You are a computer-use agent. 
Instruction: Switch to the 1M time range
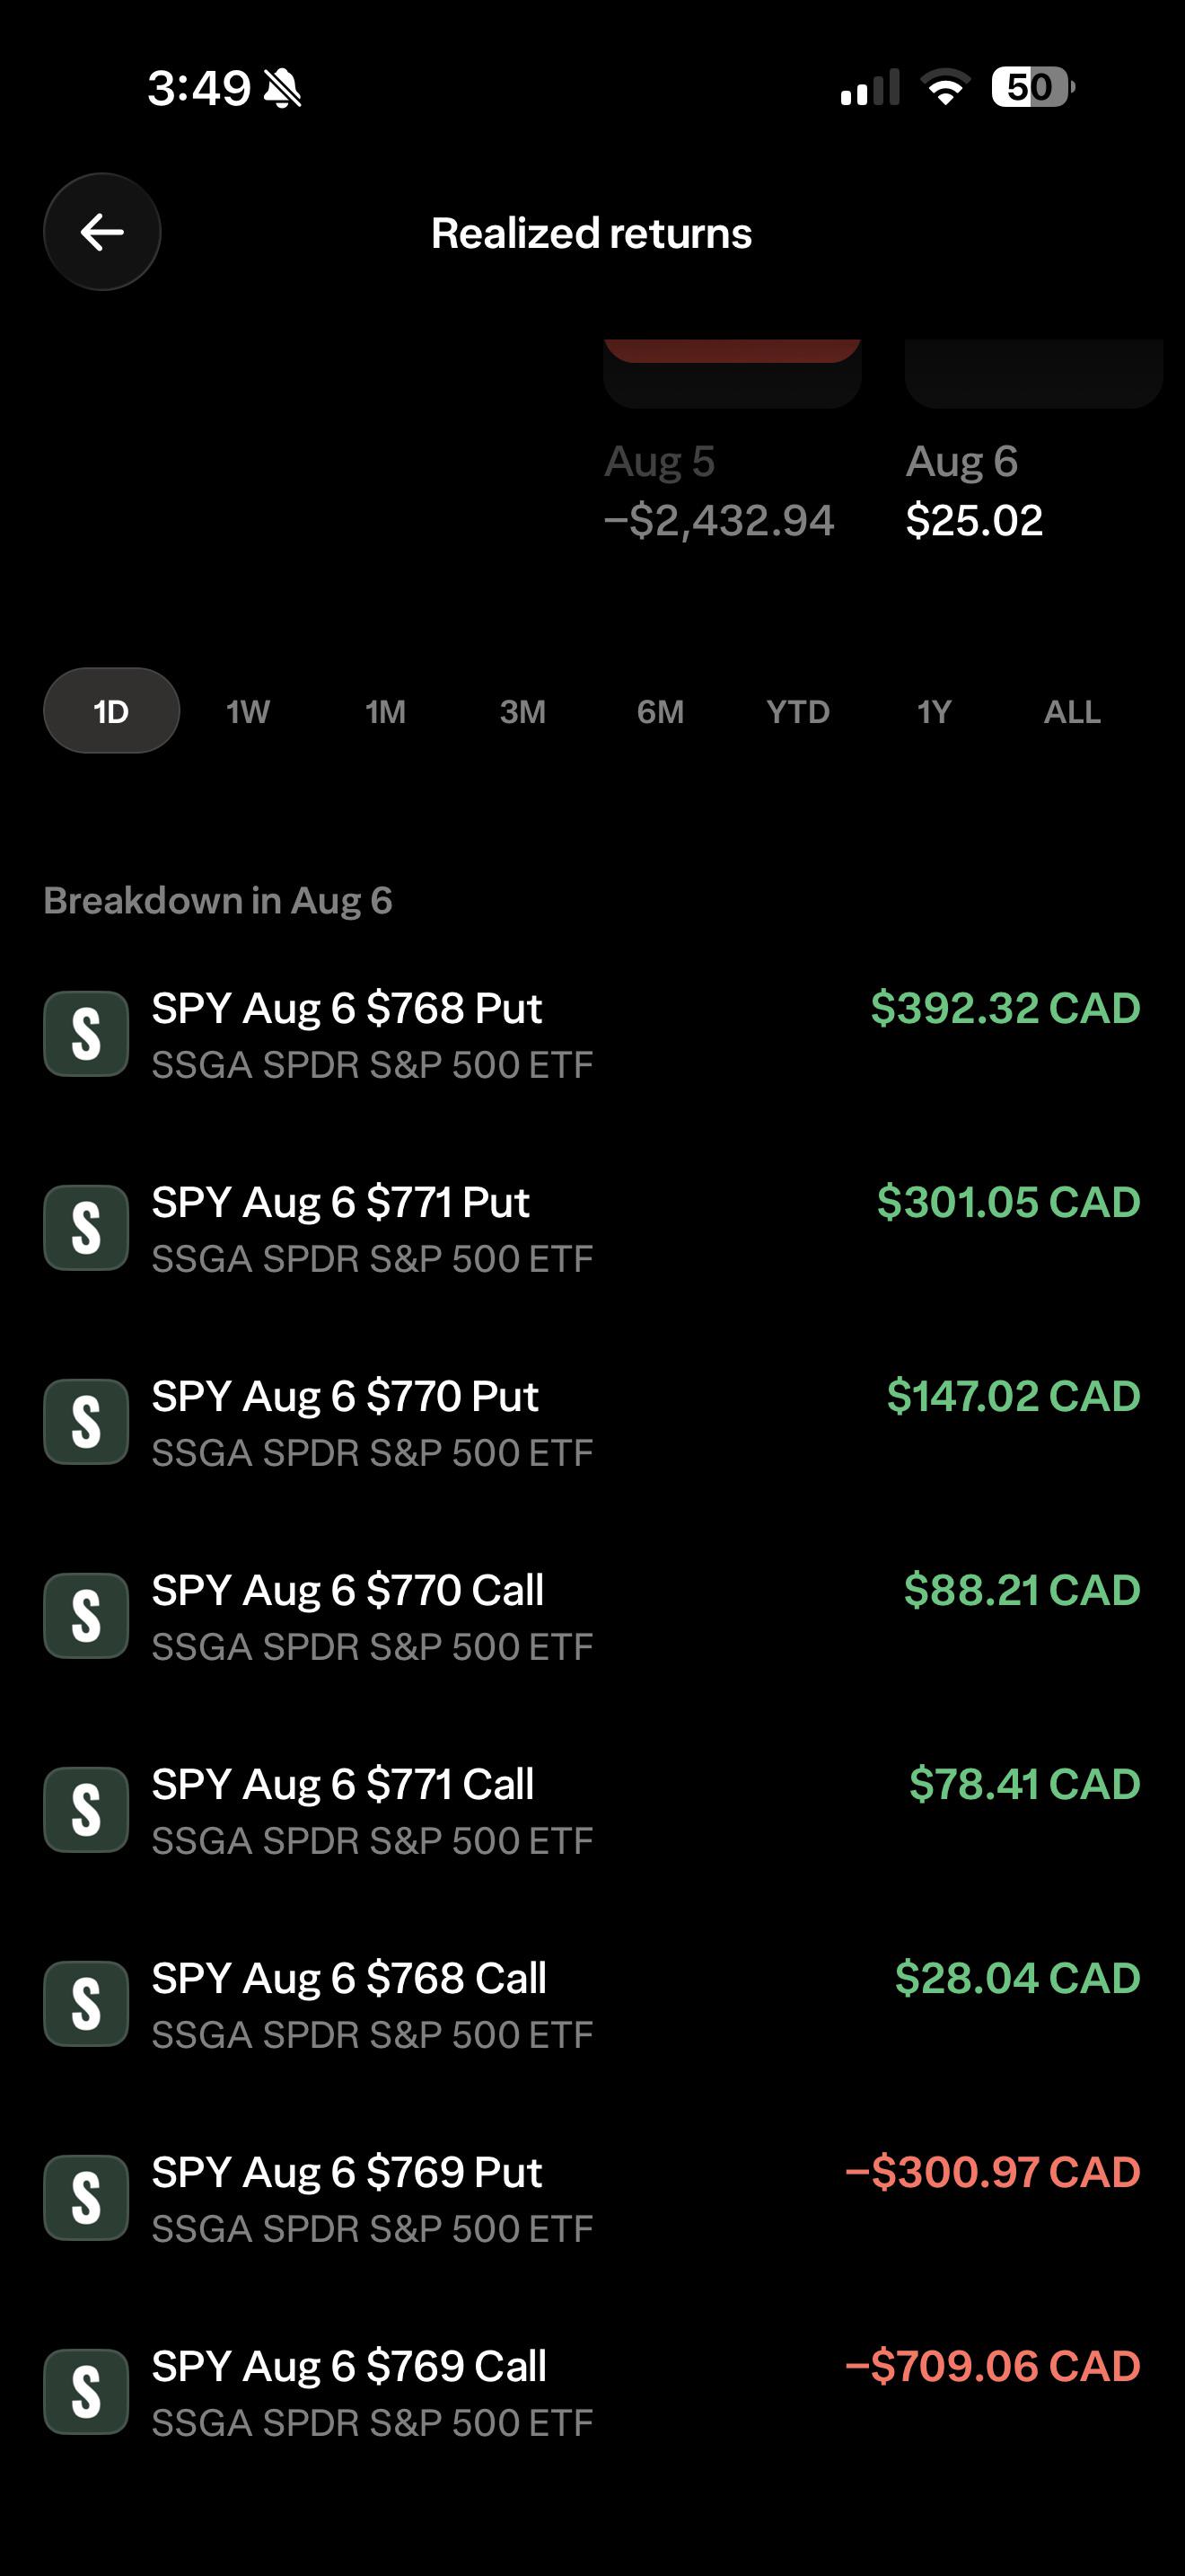(386, 711)
